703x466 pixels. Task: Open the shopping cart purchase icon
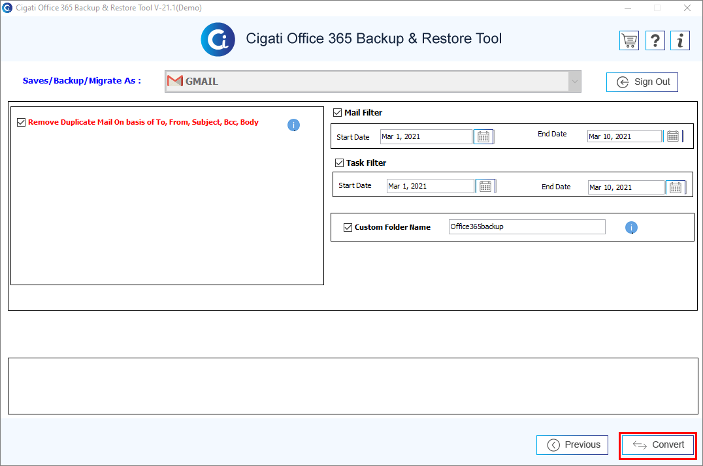(x=629, y=40)
